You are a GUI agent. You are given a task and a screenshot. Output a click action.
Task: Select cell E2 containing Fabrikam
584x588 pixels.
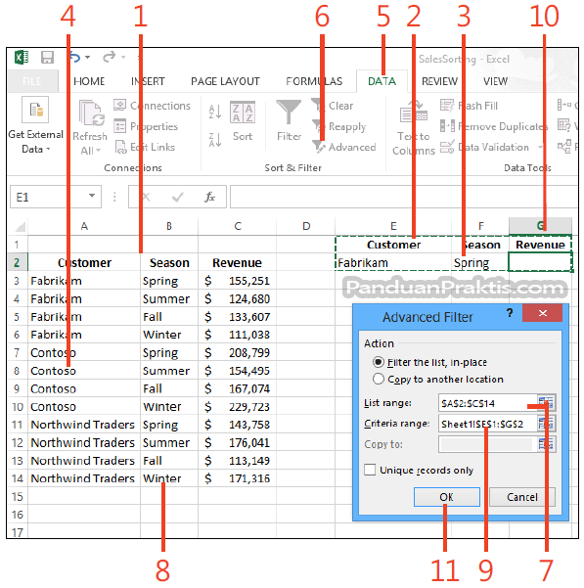[x=393, y=262]
